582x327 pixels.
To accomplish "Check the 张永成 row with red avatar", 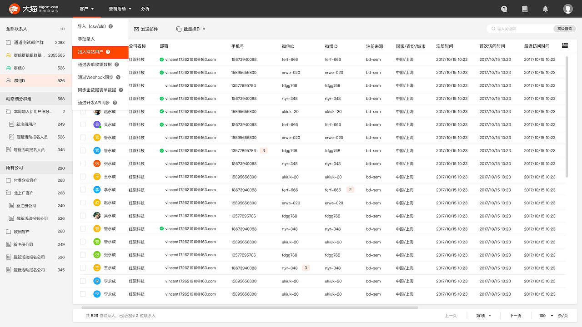I will tap(83, 163).
